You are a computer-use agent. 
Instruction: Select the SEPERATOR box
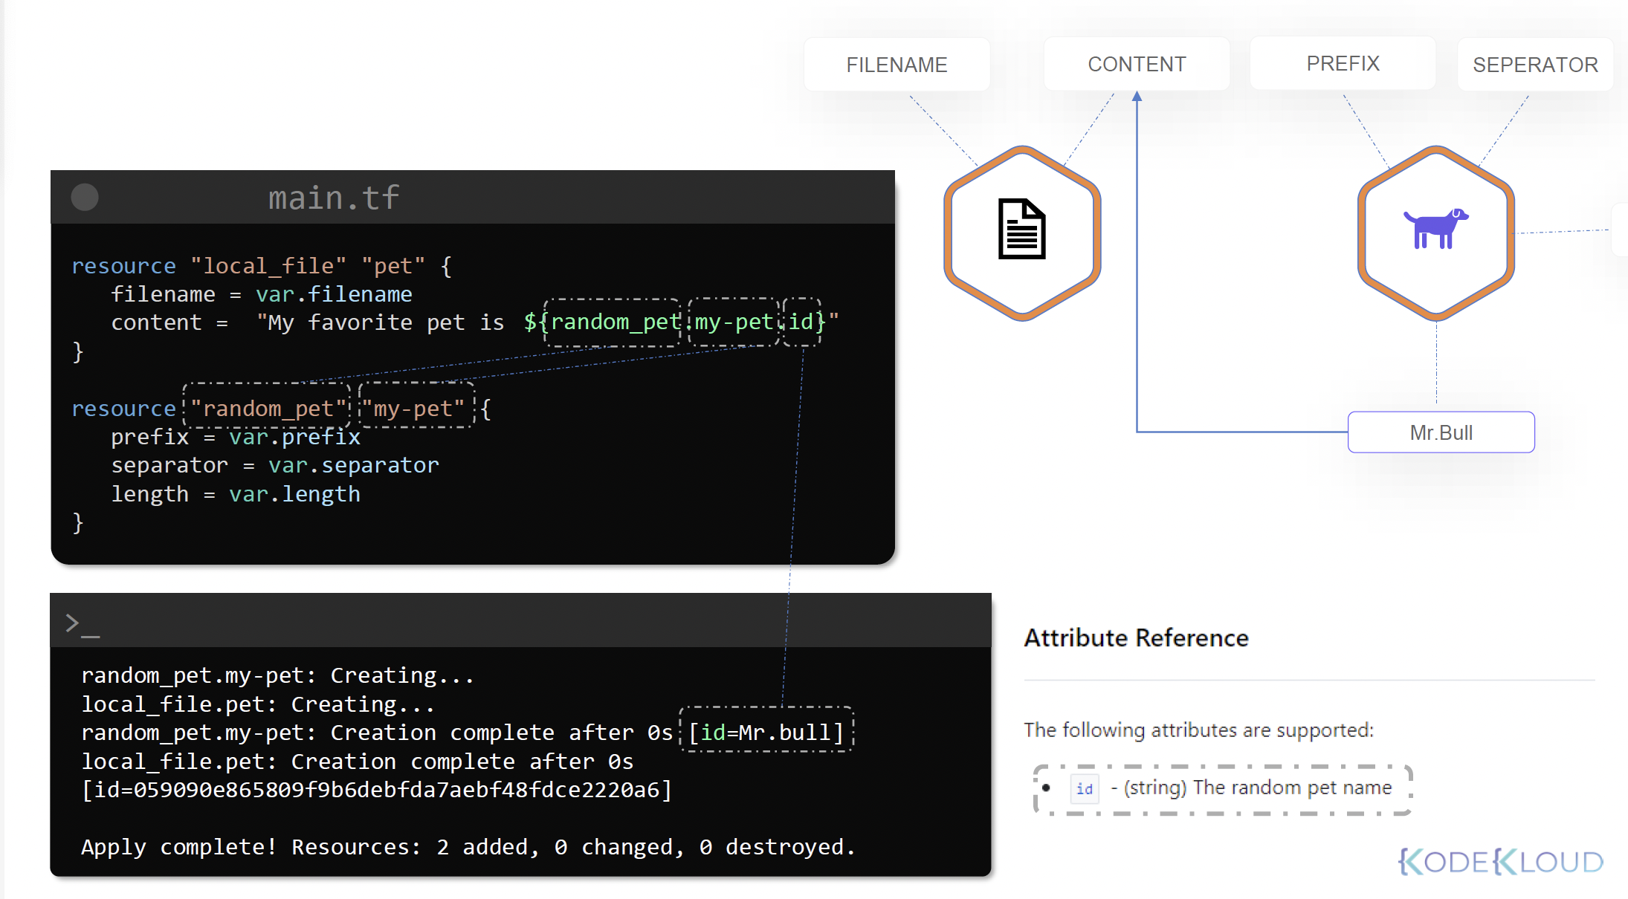(x=1535, y=65)
